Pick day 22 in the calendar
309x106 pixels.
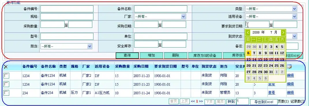click(260, 66)
